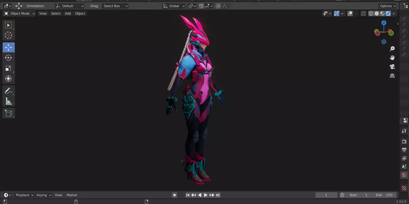Image resolution: width=409 pixels, height=204 pixels.
Task: Open the Select menu
Action: pos(56,13)
